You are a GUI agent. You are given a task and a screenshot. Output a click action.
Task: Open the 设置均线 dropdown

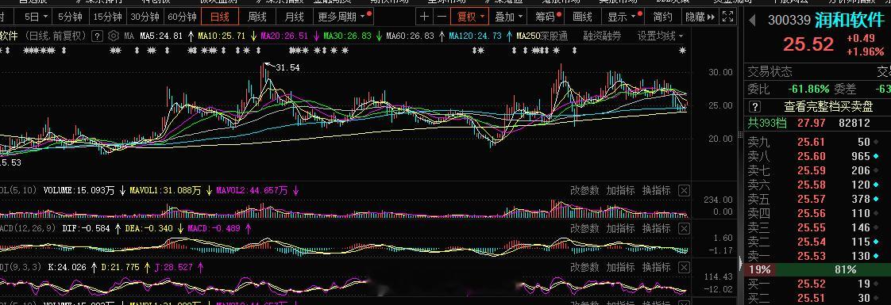(x=660, y=36)
